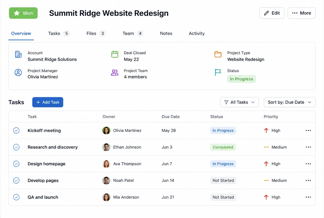Click the Account building icon
The height and width of the screenshot is (218, 324).
[18, 54]
